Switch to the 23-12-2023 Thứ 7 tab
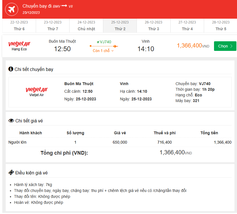This screenshot has height=214, width=237. point(53,26)
